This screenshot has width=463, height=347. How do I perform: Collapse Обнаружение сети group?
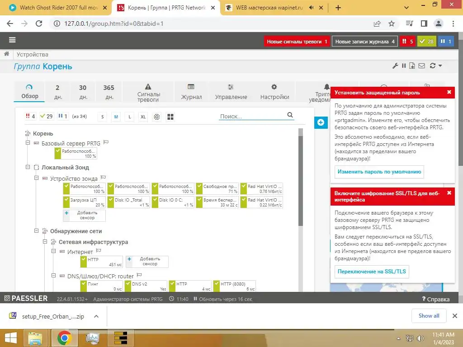36,231
